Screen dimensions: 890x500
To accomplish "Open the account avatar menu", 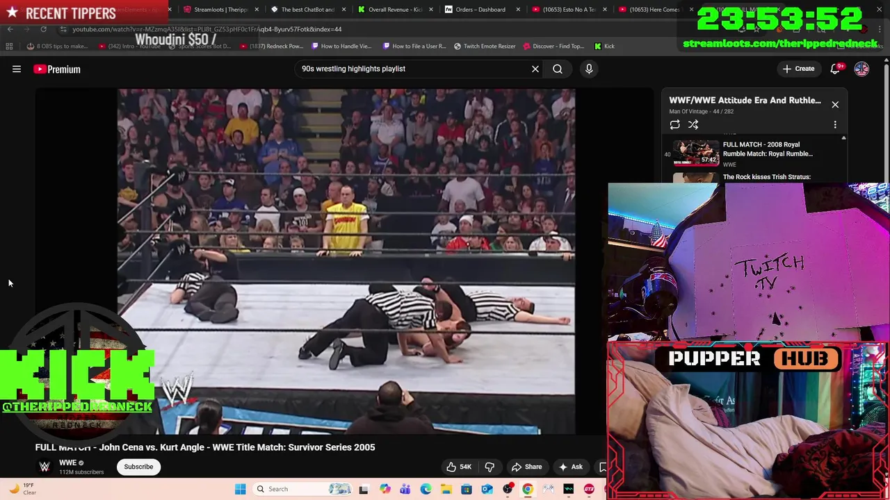I will pyautogui.click(x=861, y=69).
